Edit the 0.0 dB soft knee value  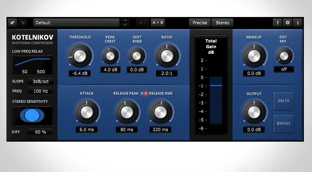point(137,70)
